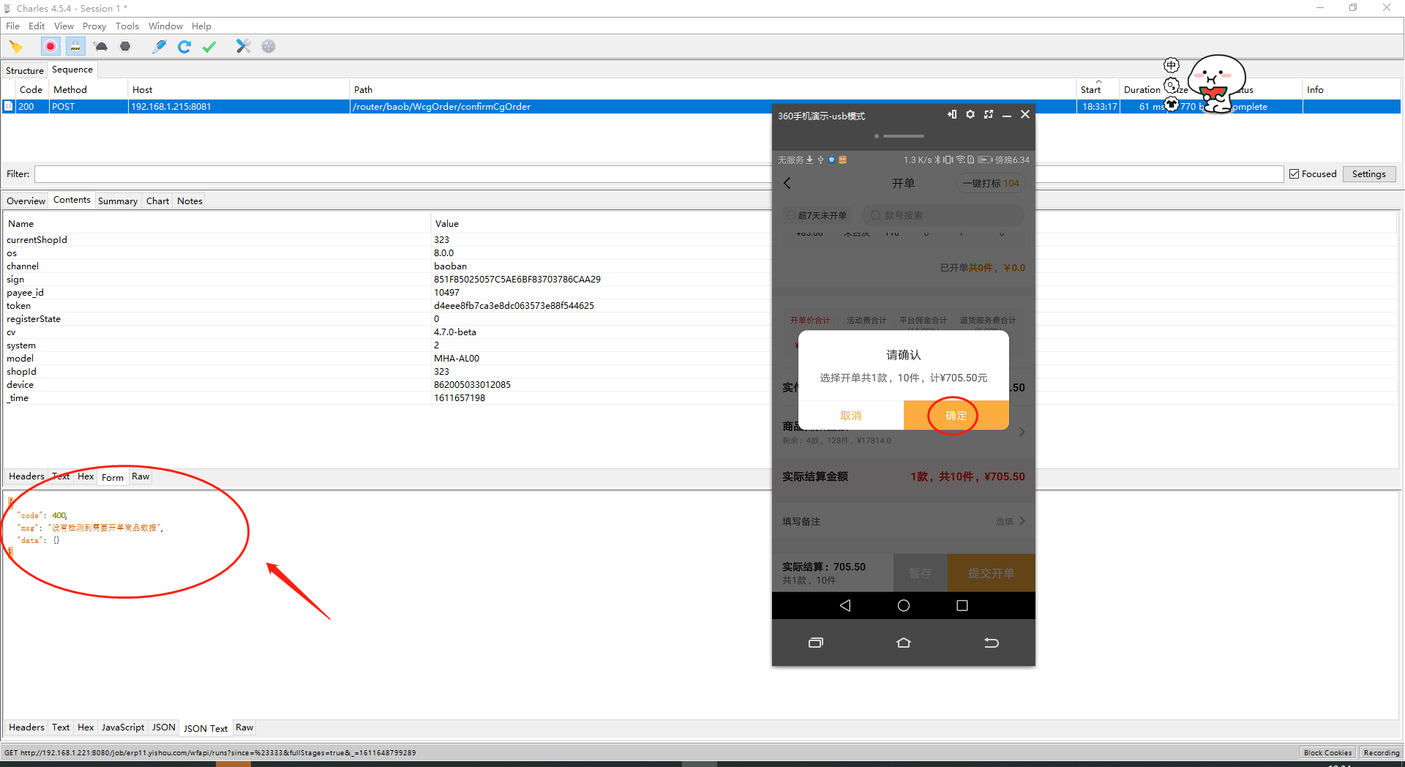Select request Raw tab
1405x767 pixels.
(x=140, y=476)
